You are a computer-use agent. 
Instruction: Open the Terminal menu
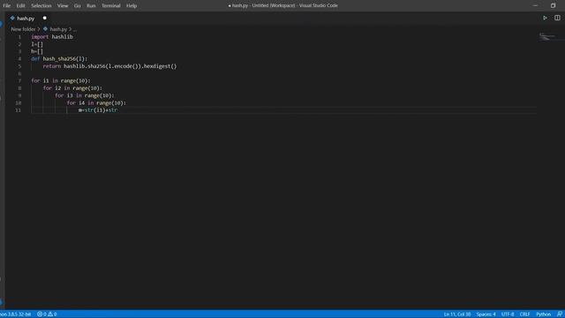(110, 5)
